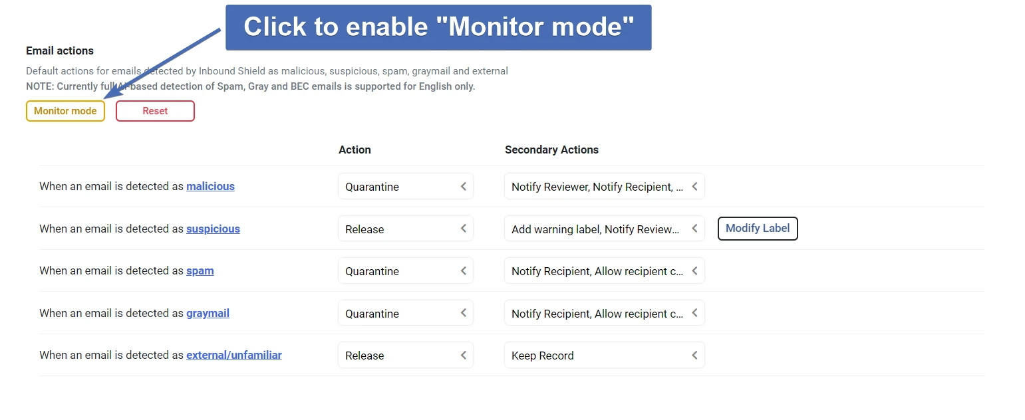Image resolution: width=1025 pixels, height=420 pixels.
Task: Follow the suspicious link
Action: point(213,229)
